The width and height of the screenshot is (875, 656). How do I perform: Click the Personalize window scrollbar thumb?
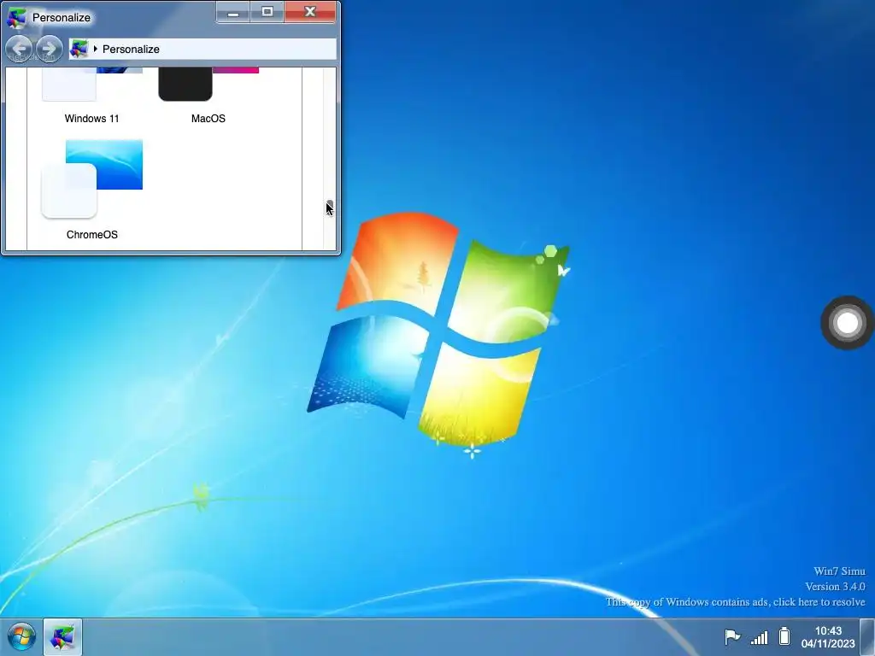point(330,208)
